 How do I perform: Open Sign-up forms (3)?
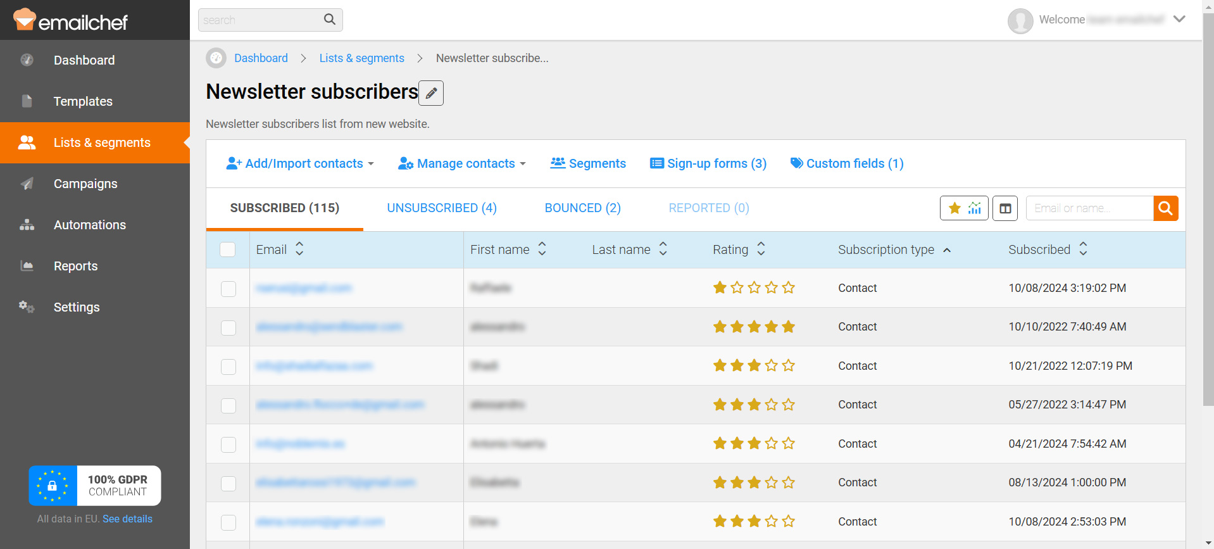[x=708, y=163]
